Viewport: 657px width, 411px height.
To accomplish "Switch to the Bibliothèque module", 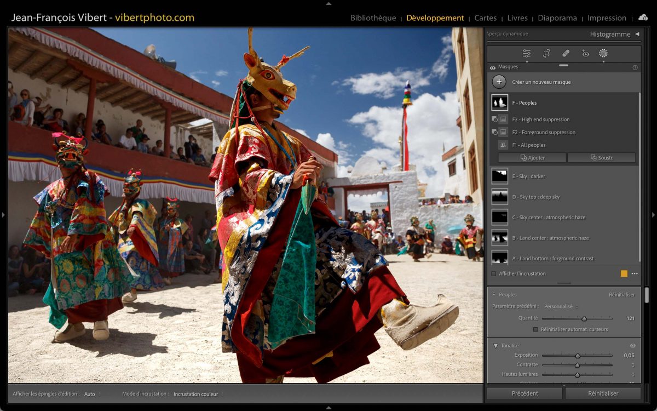I will point(373,18).
